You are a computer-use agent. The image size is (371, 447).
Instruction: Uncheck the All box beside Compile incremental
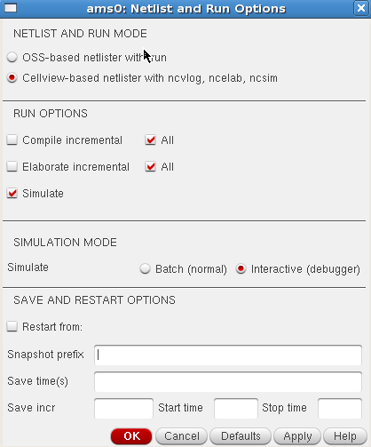(151, 140)
